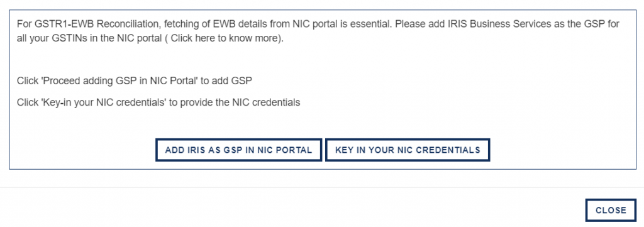Dismiss the EWB reconciliation popup using CLOSE
The width and height of the screenshot is (644, 227).
click(611, 210)
